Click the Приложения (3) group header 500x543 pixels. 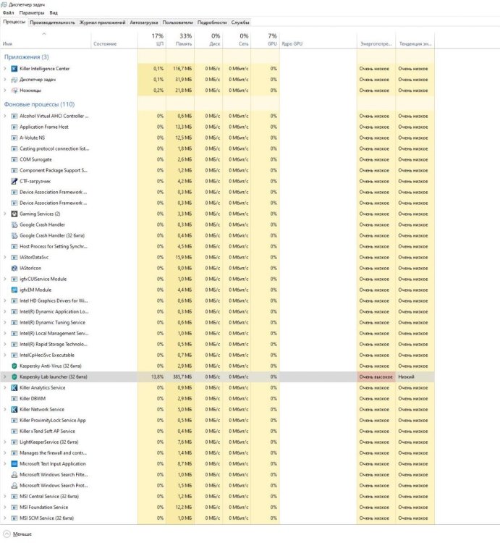pos(26,56)
